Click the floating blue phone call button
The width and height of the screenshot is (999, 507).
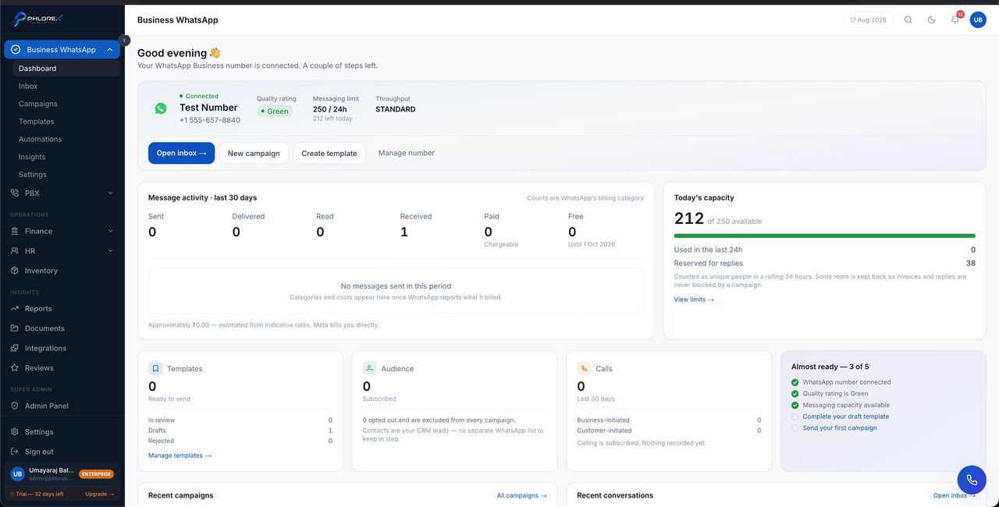tap(972, 480)
